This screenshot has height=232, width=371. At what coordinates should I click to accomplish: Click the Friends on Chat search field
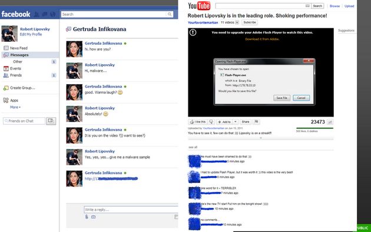(24, 121)
